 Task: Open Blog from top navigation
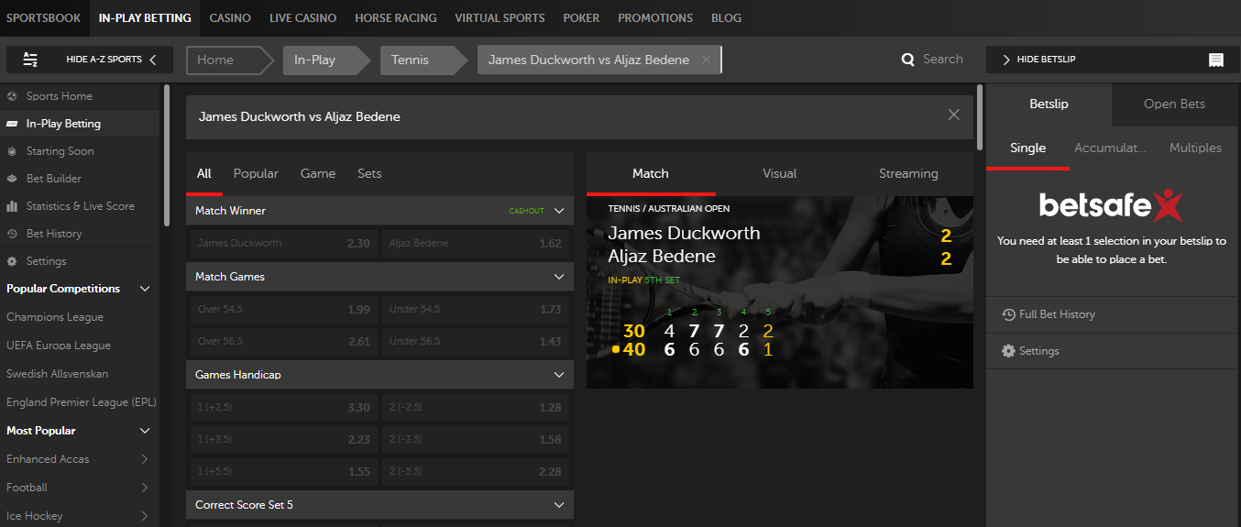pos(726,17)
